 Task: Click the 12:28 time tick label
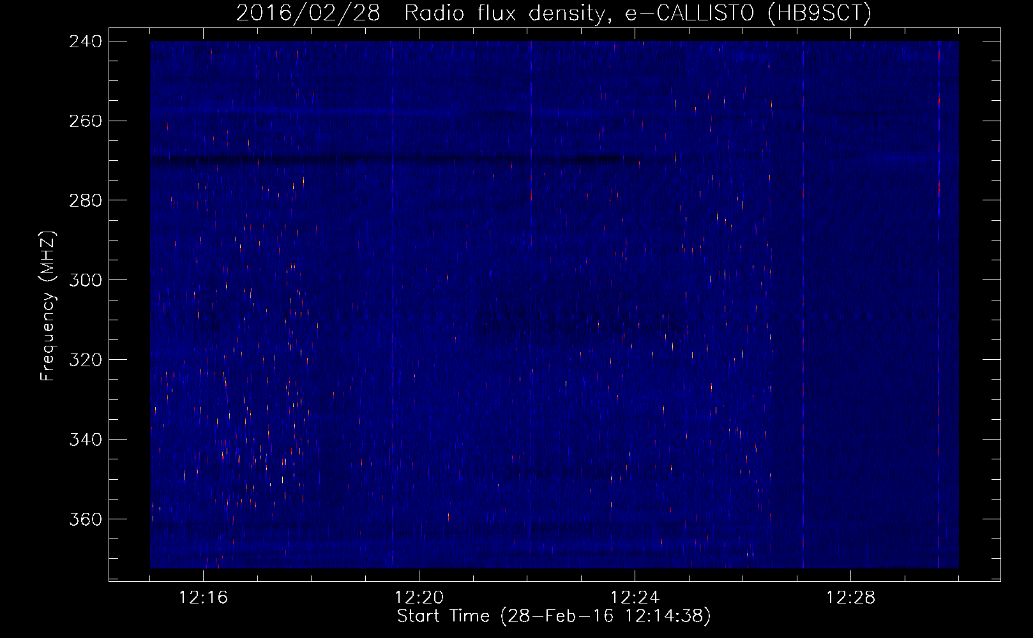(851, 598)
